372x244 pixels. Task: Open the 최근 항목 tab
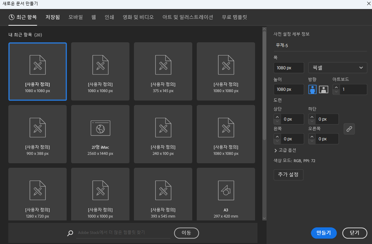pos(23,17)
